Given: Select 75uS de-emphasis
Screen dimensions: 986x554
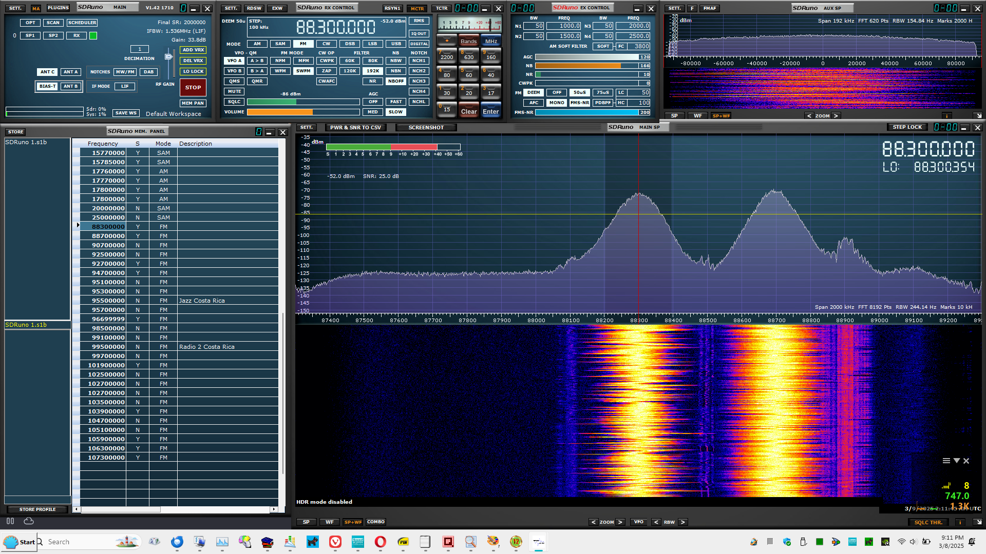Looking at the screenshot, I should click(603, 92).
